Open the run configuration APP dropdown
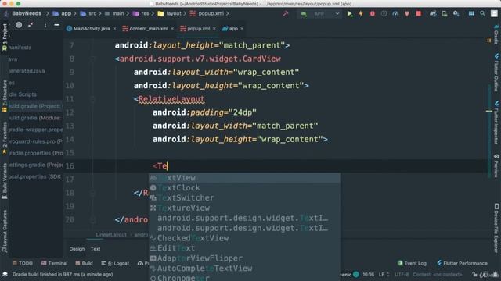 tap(320, 14)
